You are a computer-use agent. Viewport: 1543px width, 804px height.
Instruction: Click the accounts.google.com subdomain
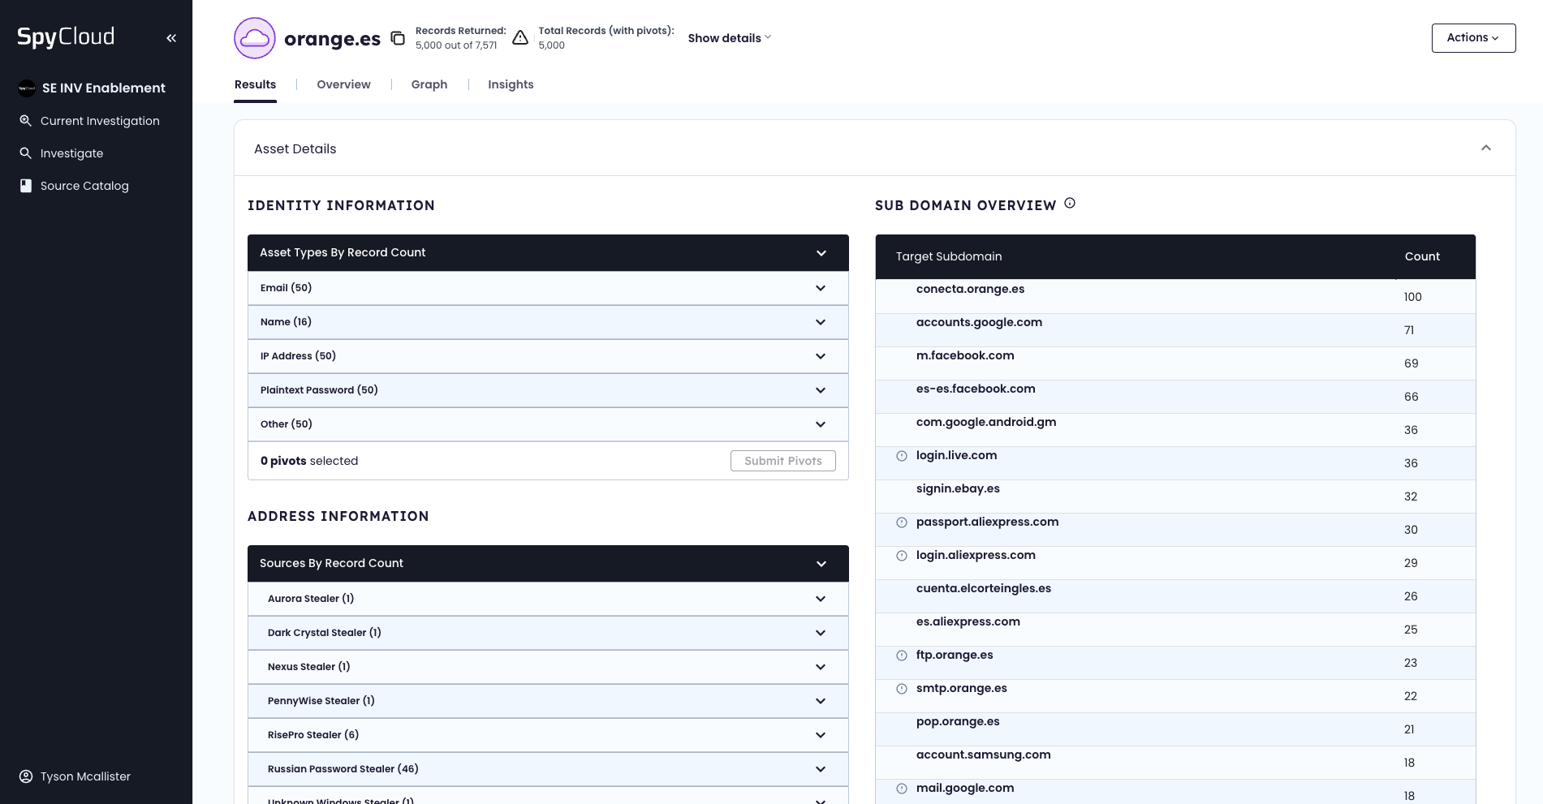tap(979, 322)
